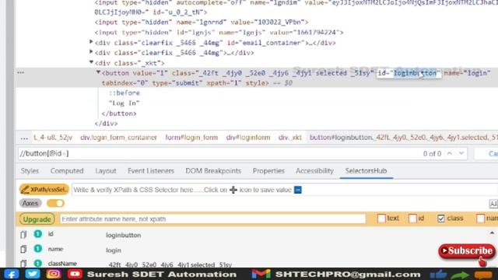Copy the id attribute value icon
The width and height of the screenshot is (498, 280).
pos(23,234)
